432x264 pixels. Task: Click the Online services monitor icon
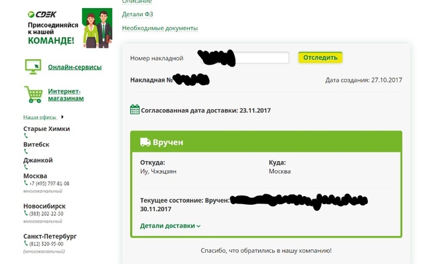33,66
